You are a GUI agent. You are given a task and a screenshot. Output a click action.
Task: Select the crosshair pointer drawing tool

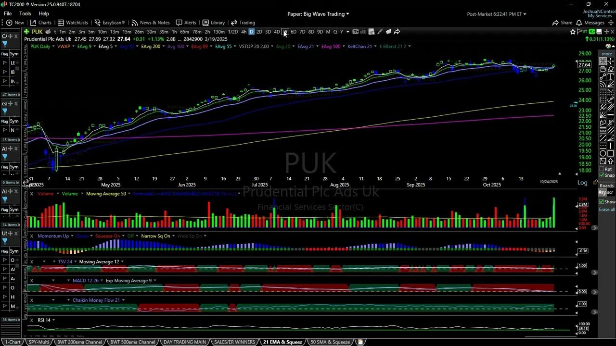click(610, 62)
